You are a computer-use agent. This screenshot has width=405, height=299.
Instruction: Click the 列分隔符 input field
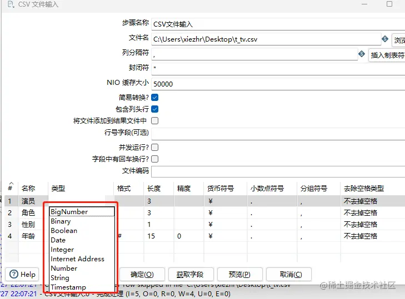254,54
